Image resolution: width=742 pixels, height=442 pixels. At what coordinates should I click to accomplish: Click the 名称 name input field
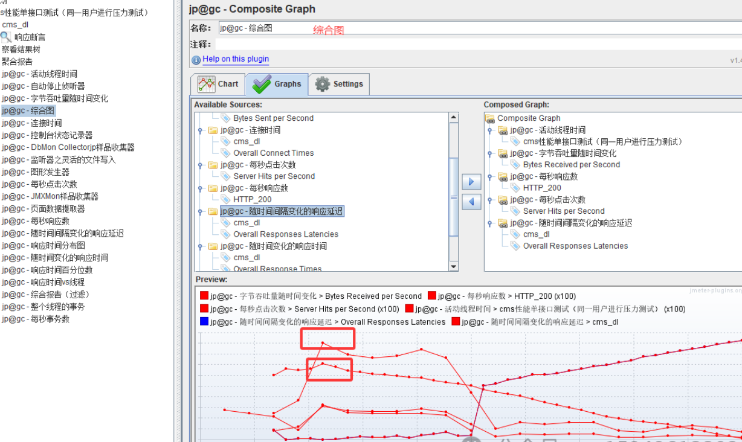480,28
